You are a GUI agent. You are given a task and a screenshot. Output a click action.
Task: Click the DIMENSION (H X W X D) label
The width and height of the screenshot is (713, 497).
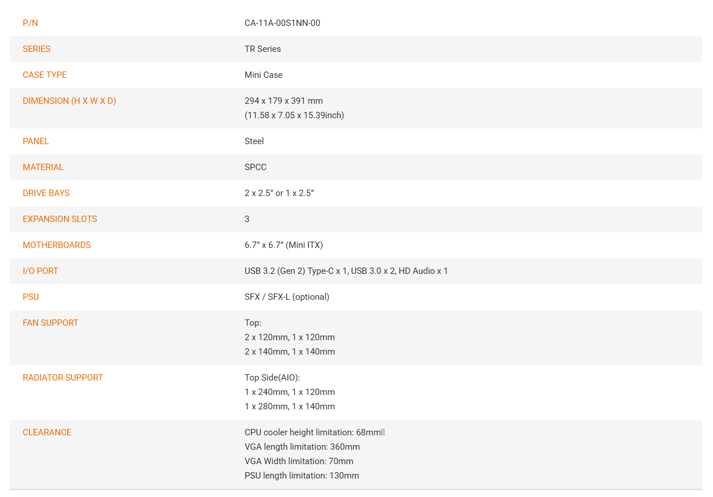tap(69, 101)
